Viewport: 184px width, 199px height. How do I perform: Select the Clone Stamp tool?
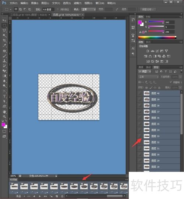(4, 61)
